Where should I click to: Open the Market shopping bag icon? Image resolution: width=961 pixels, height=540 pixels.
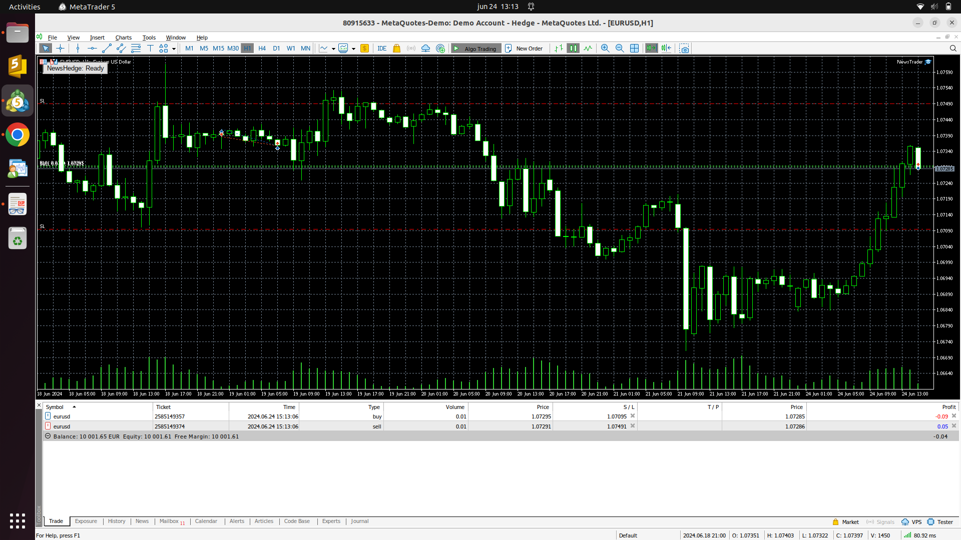click(x=396, y=48)
